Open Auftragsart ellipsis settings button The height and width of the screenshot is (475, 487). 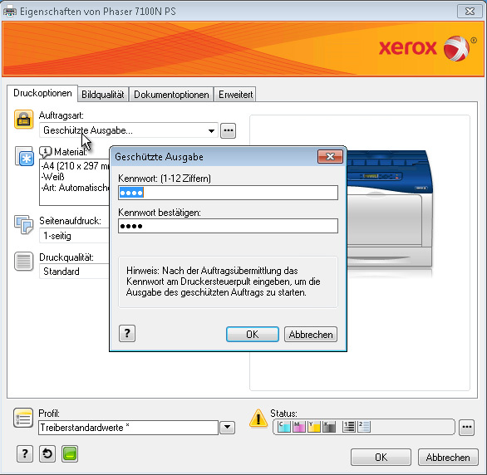tap(228, 130)
